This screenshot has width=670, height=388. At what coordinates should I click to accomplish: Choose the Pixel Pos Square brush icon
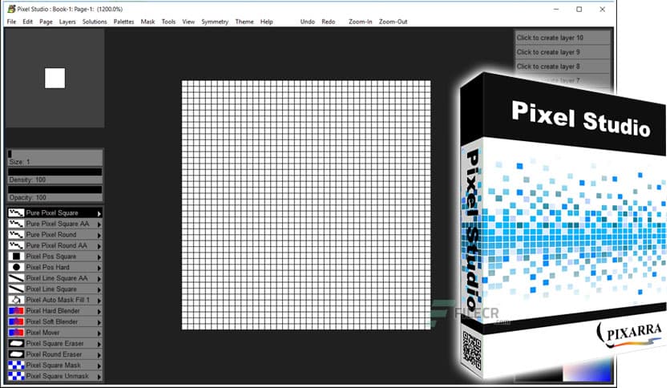(x=16, y=257)
